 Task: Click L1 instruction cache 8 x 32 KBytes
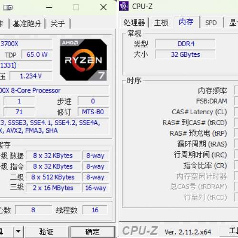[x=53, y=167]
